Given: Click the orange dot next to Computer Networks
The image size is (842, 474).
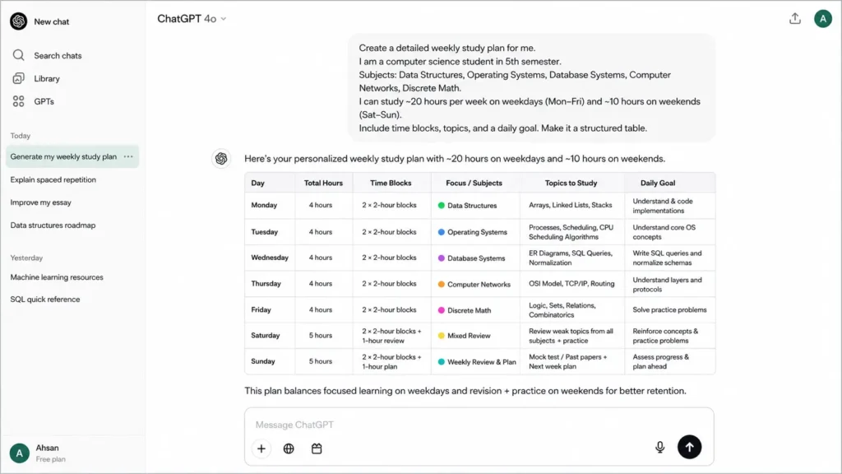Looking at the screenshot, I should (x=442, y=284).
